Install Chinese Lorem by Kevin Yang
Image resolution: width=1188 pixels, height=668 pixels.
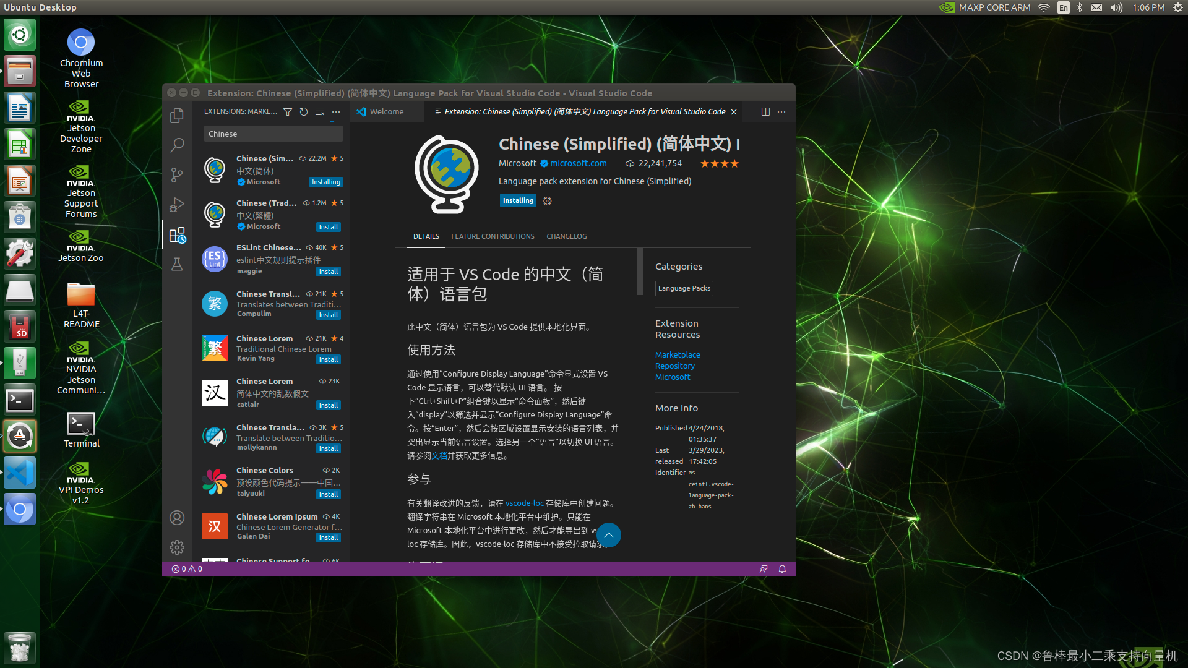[x=328, y=359]
